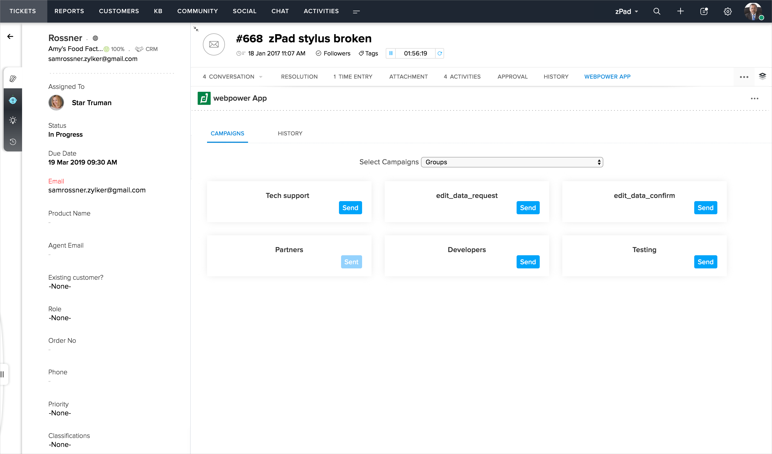Image resolution: width=772 pixels, height=454 pixels.
Task: Click the customer email address link
Action: pos(93,59)
